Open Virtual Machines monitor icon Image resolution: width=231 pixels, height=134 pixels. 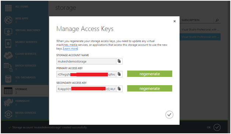(8, 32)
